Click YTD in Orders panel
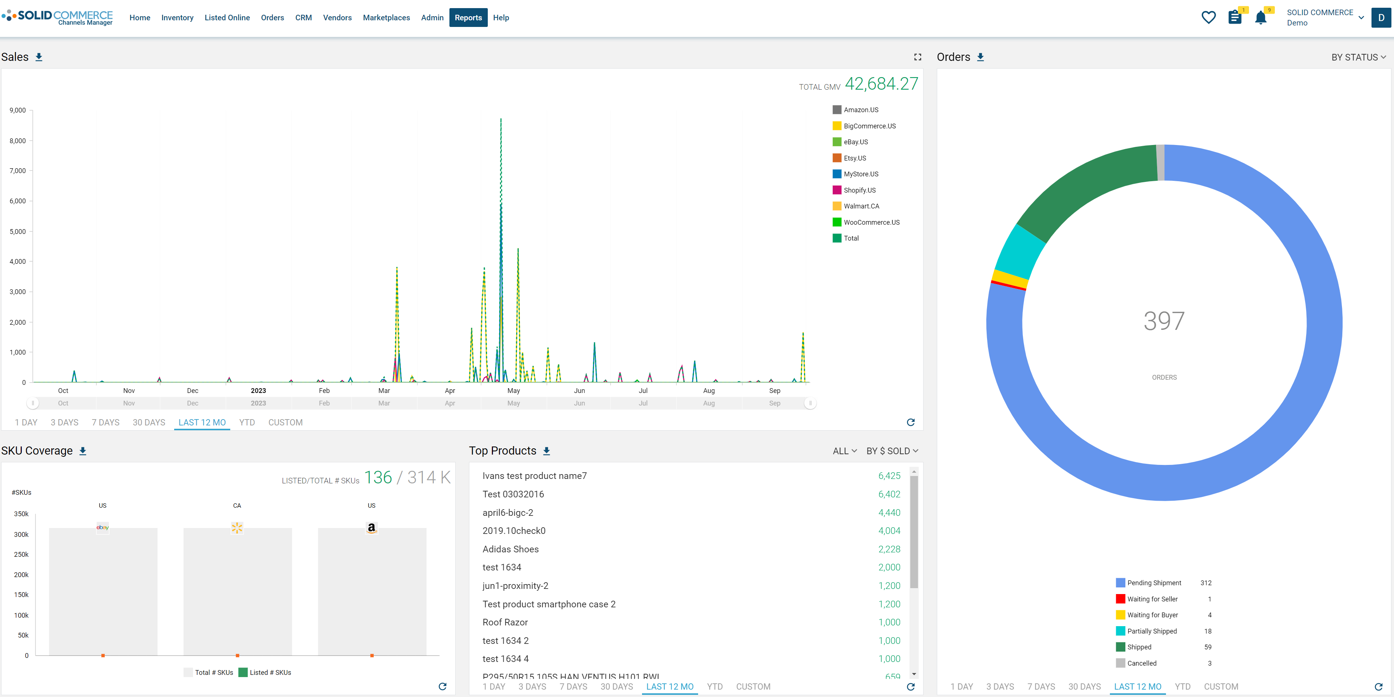This screenshot has width=1394, height=697. (x=1182, y=686)
